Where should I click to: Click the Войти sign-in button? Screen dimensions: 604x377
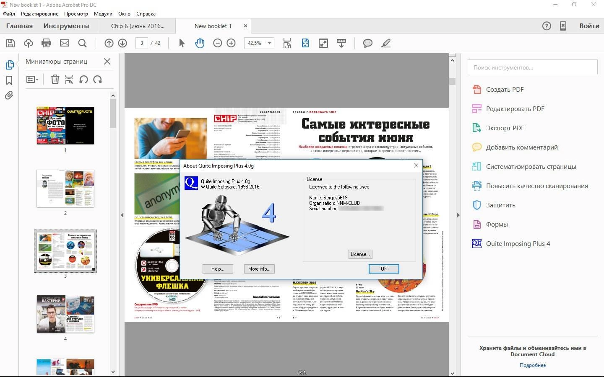tap(589, 26)
